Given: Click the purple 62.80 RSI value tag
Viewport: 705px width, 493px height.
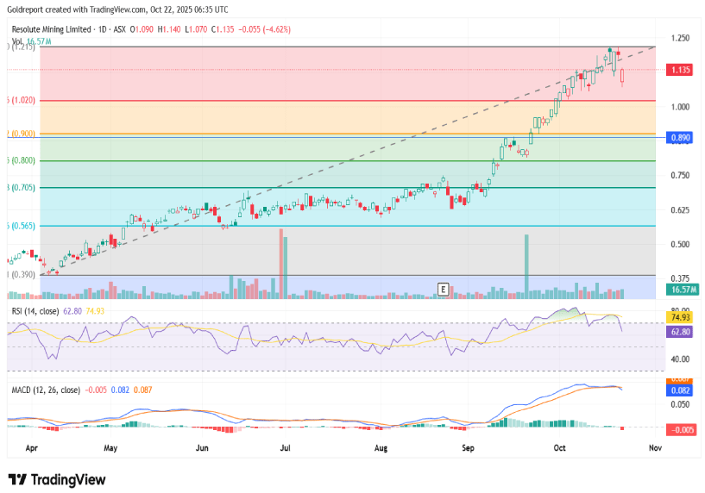Looking at the screenshot, I should point(680,331).
